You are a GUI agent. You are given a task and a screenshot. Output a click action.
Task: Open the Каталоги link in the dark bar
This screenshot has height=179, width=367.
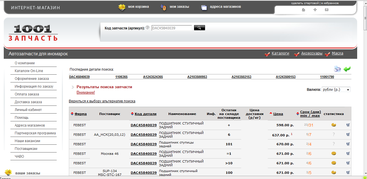(281, 53)
